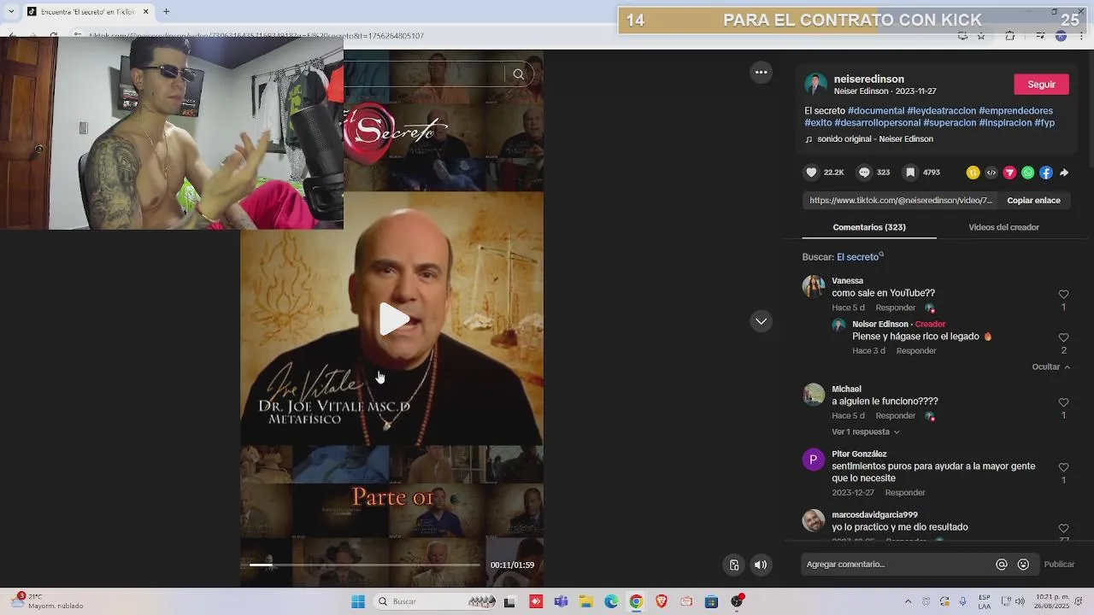
Task: Click Agregar comentario input field
Action: pyautogui.click(x=895, y=565)
